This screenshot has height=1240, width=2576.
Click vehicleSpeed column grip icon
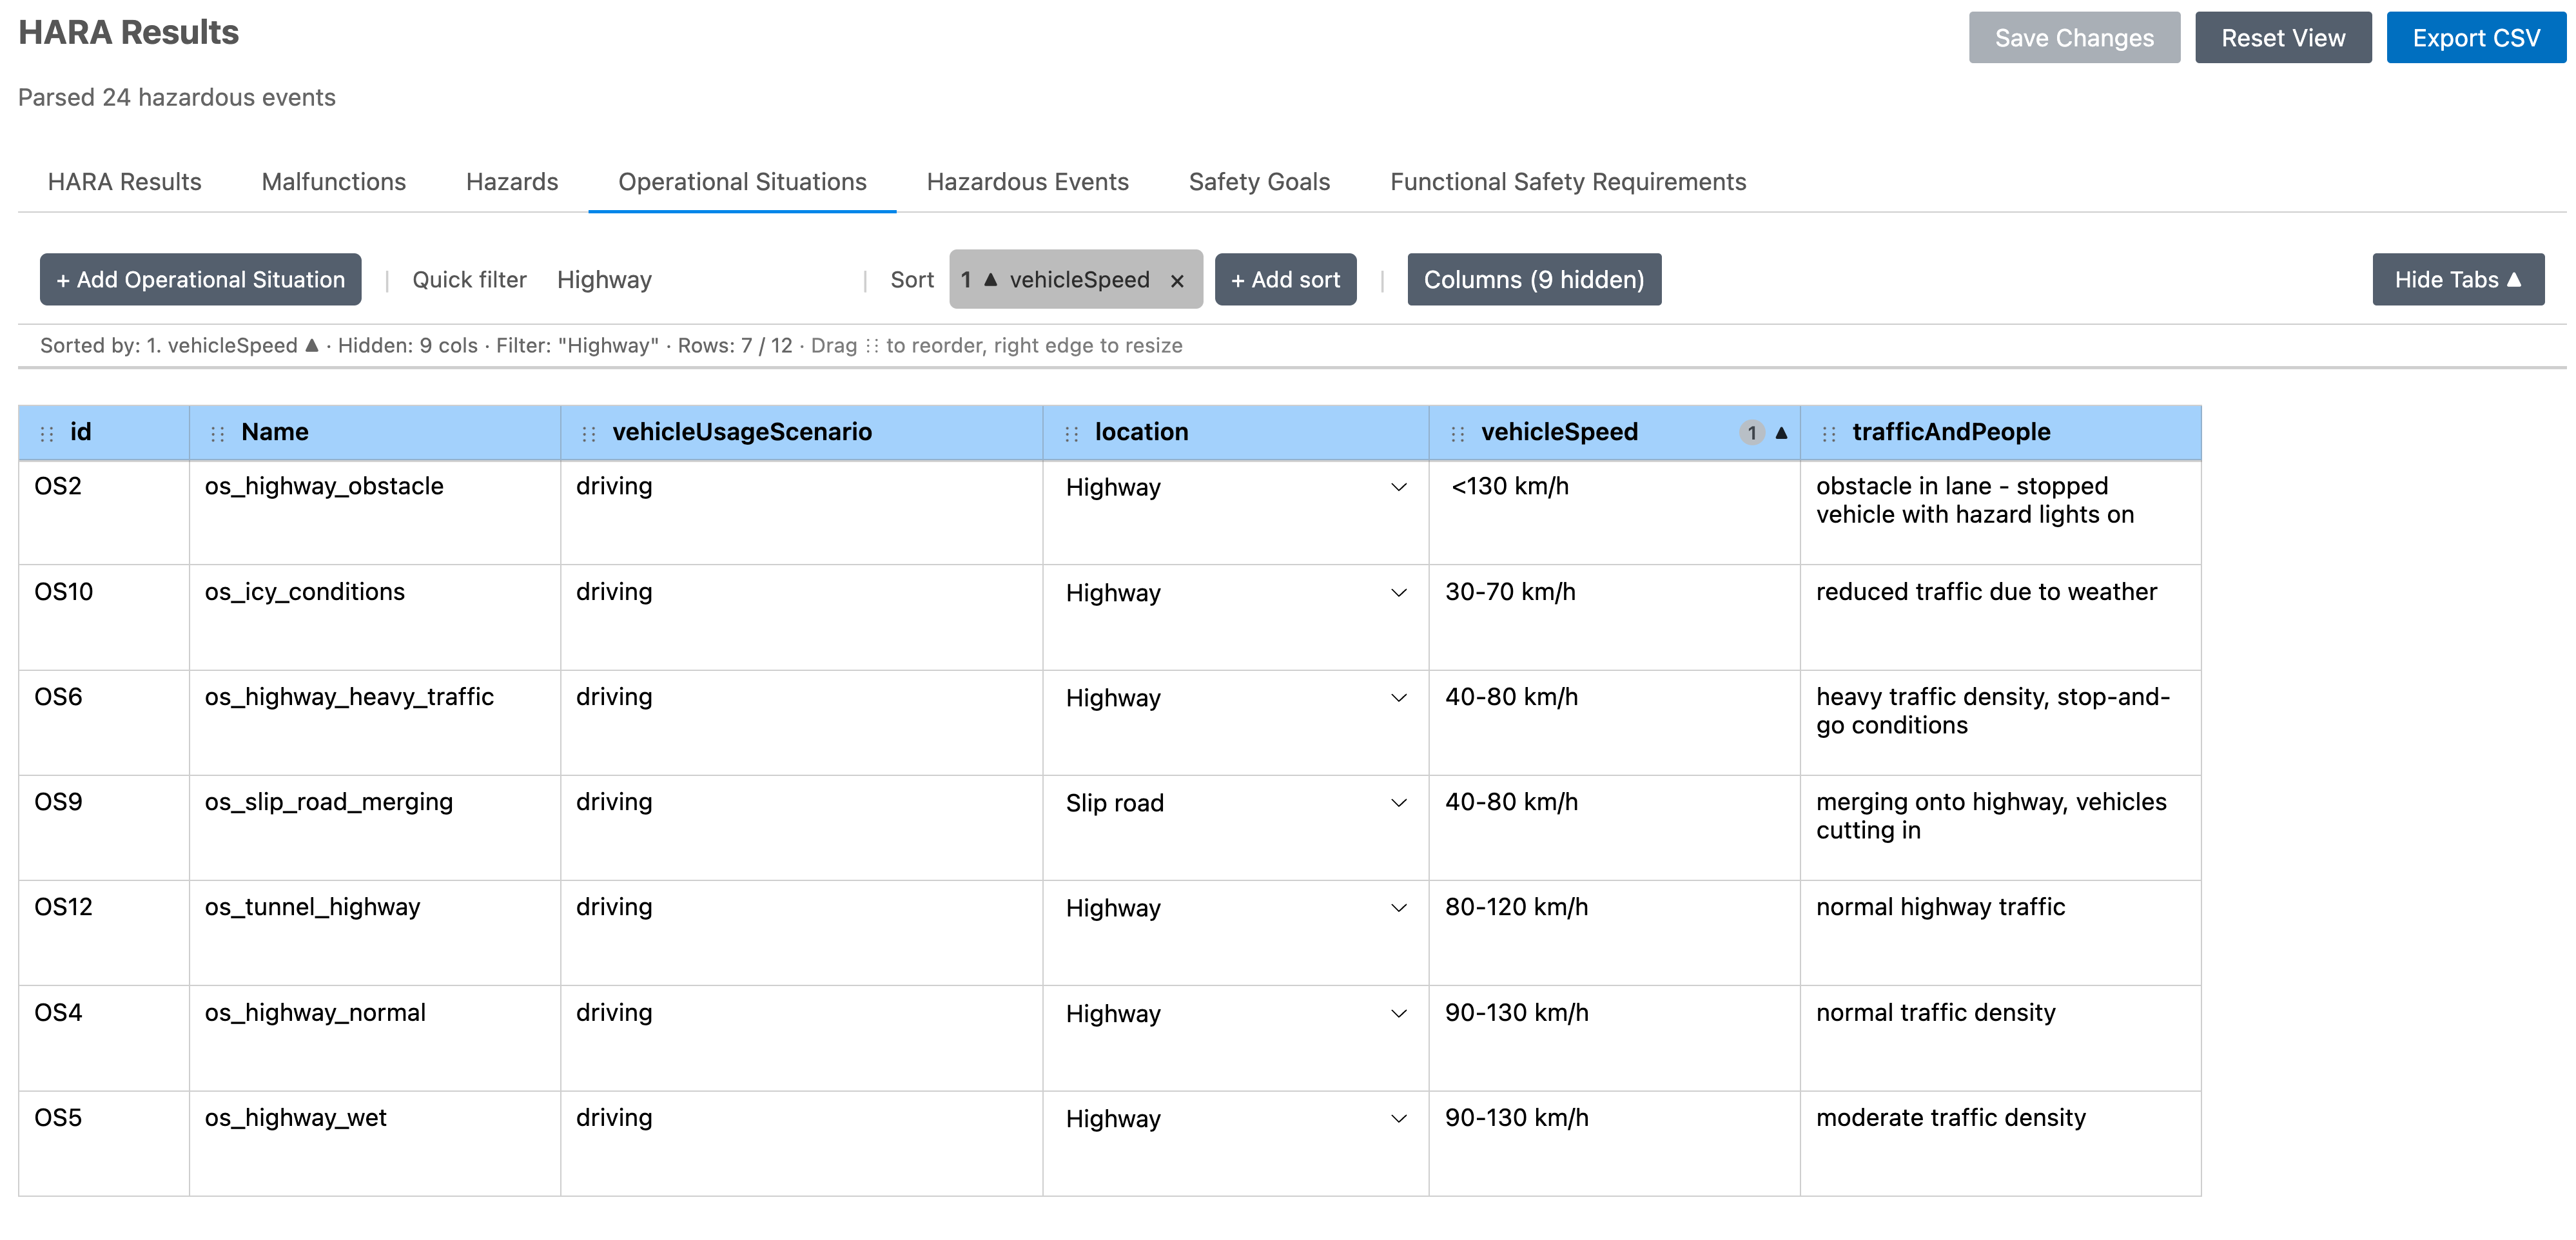1457,433
